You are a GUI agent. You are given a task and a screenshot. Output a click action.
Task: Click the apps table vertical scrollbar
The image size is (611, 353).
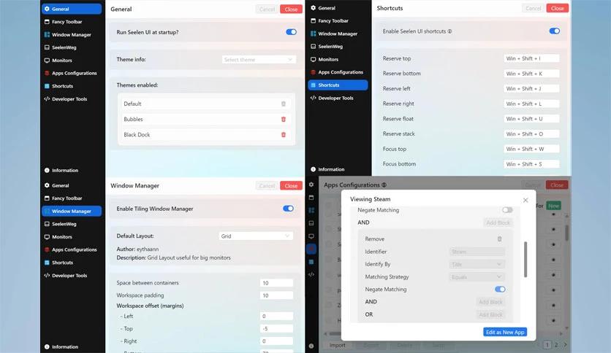[566, 232]
